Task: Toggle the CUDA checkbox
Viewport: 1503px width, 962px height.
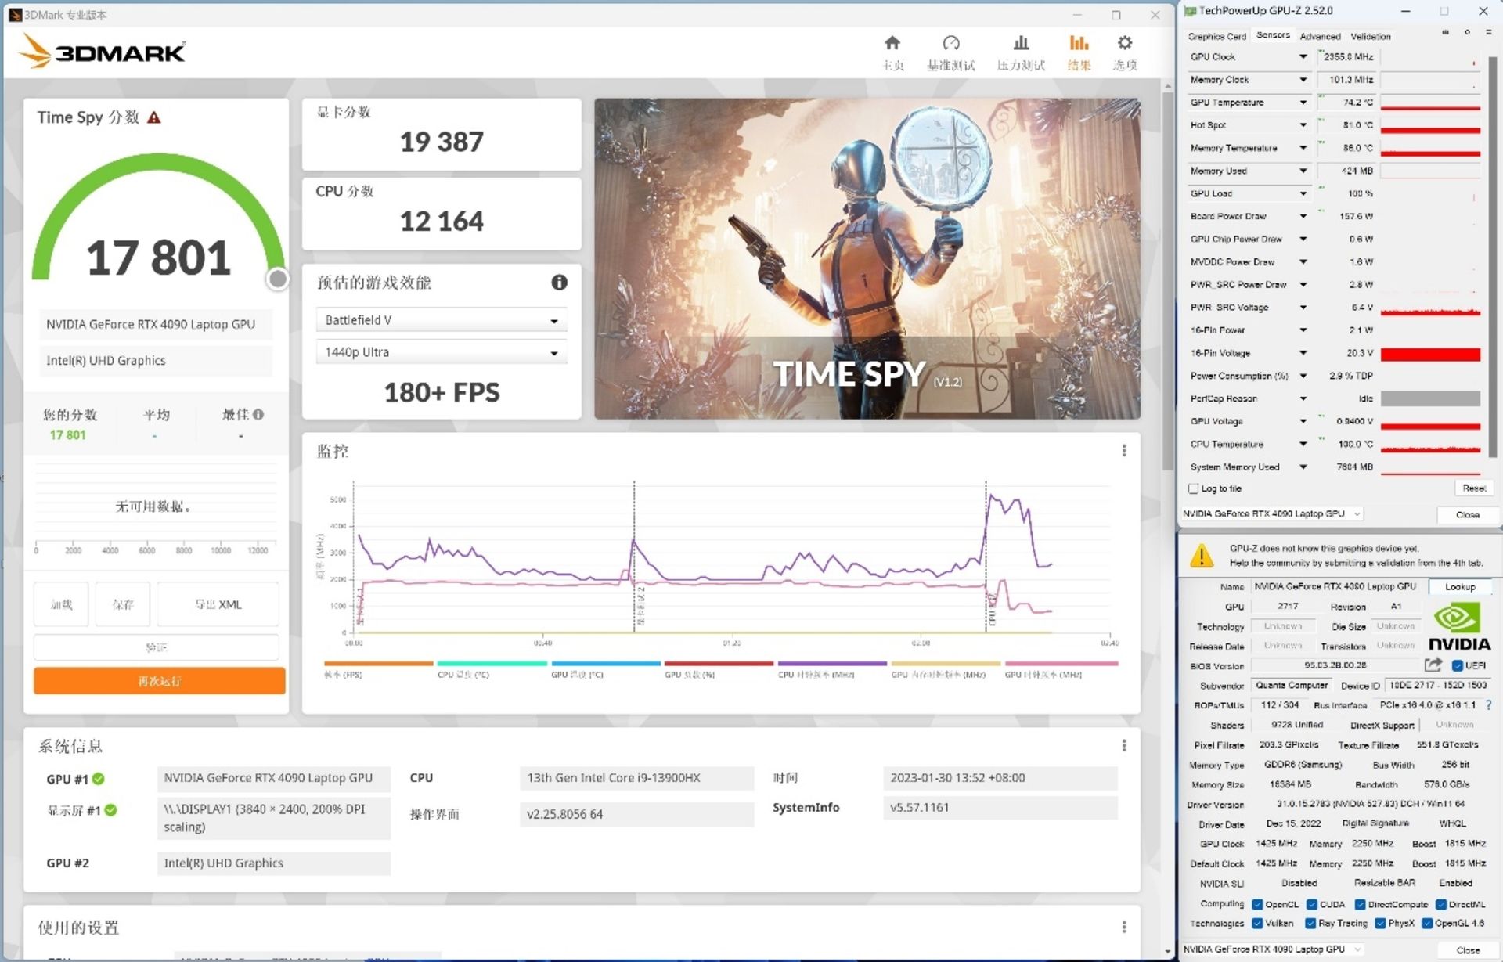Action: [1311, 904]
